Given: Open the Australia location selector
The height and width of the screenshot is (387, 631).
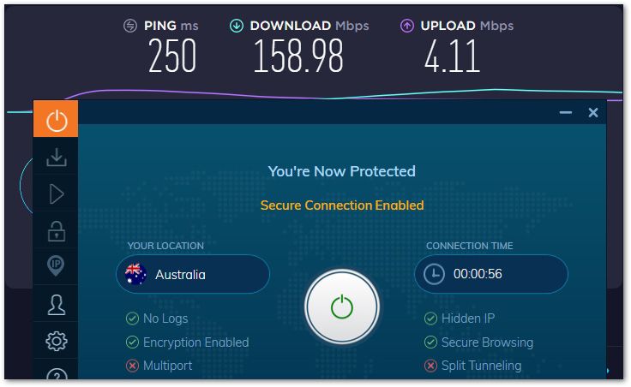Looking at the screenshot, I should (x=193, y=275).
